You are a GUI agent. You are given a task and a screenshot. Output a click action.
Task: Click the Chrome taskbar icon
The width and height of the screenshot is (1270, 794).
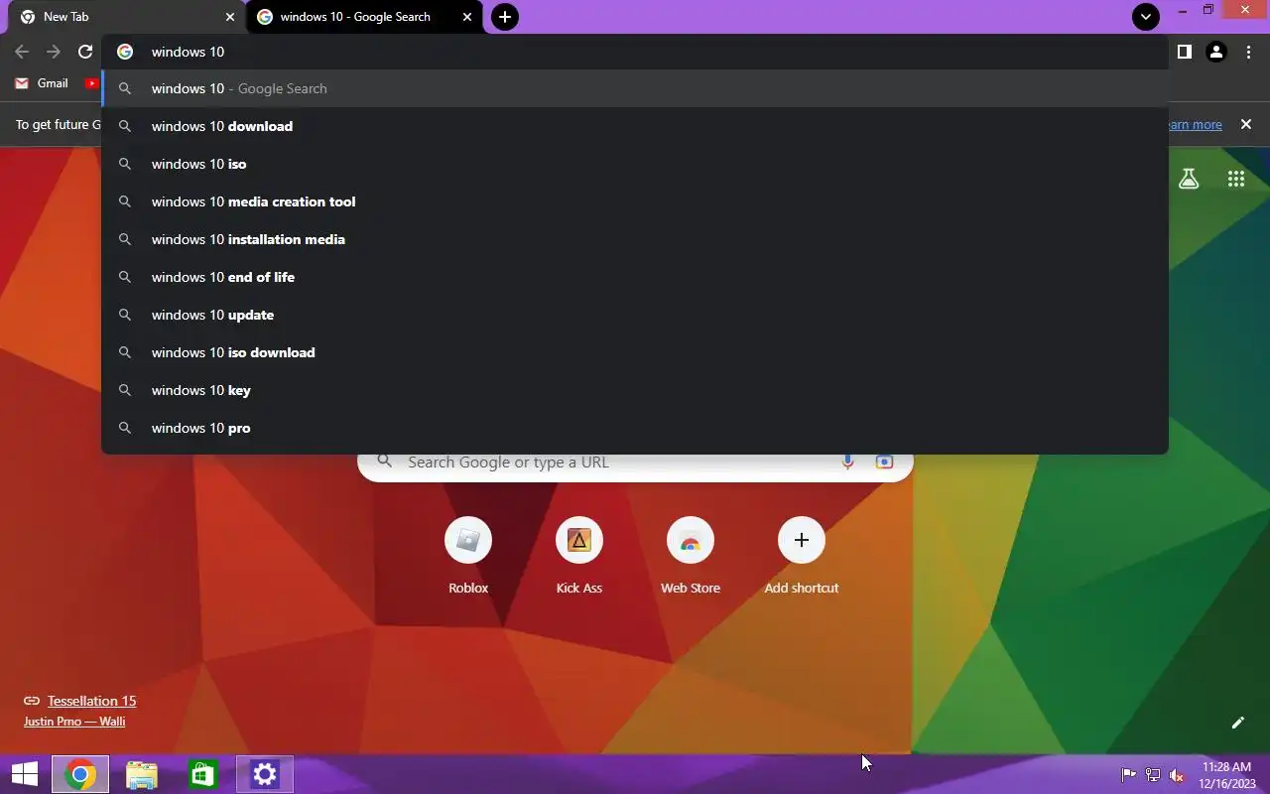[80, 775]
